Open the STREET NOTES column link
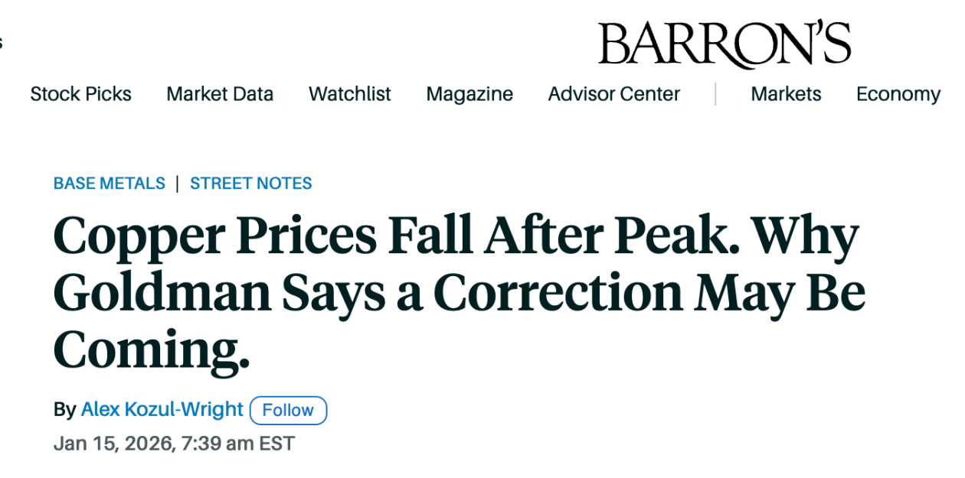Viewport: 965px width, 478px height. coord(251,184)
